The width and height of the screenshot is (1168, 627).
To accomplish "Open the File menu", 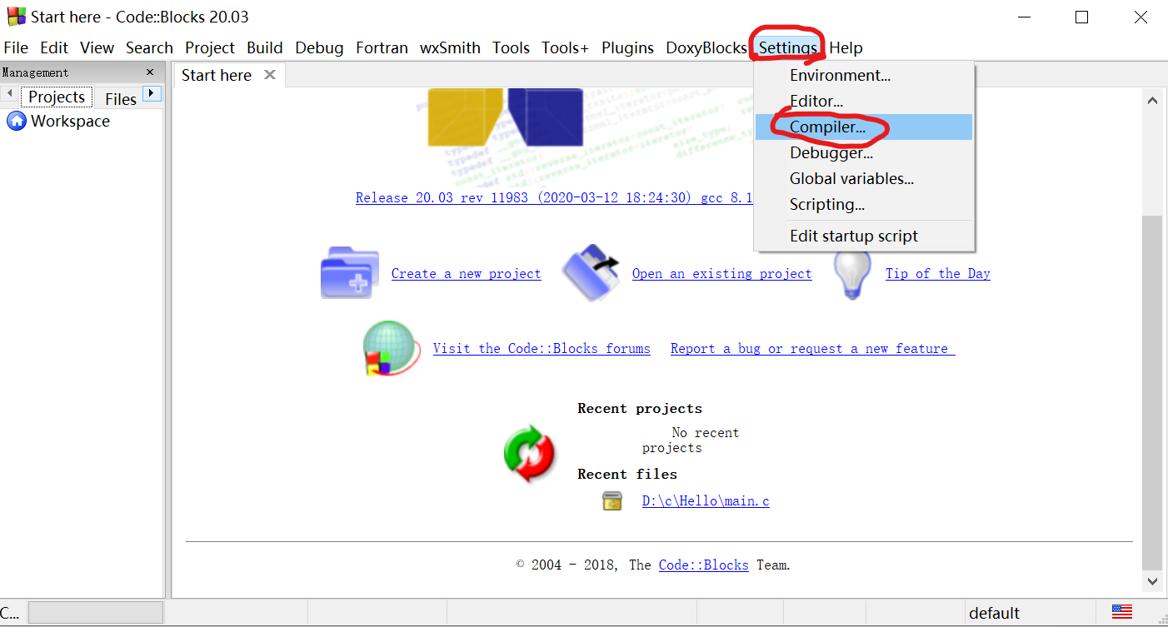I will click(x=16, y=47).
